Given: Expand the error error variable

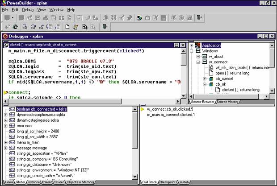Looking at the screenshot, I should (x=6, y=126).
